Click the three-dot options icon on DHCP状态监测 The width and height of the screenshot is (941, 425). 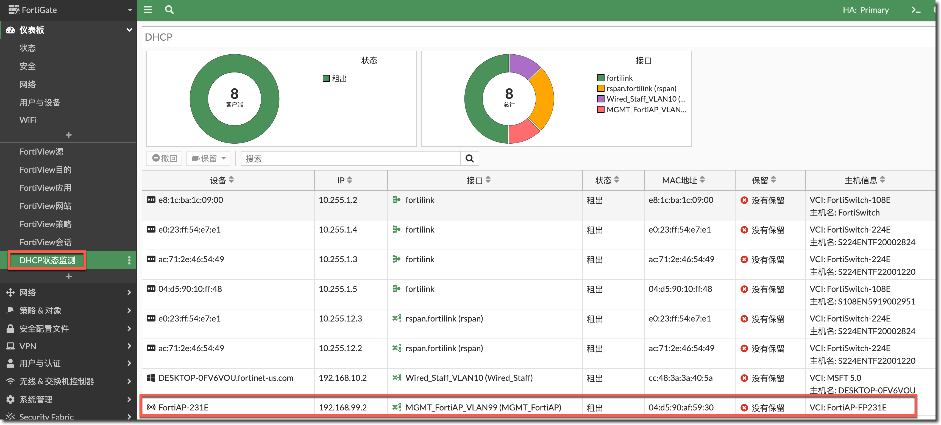(129, 260)
